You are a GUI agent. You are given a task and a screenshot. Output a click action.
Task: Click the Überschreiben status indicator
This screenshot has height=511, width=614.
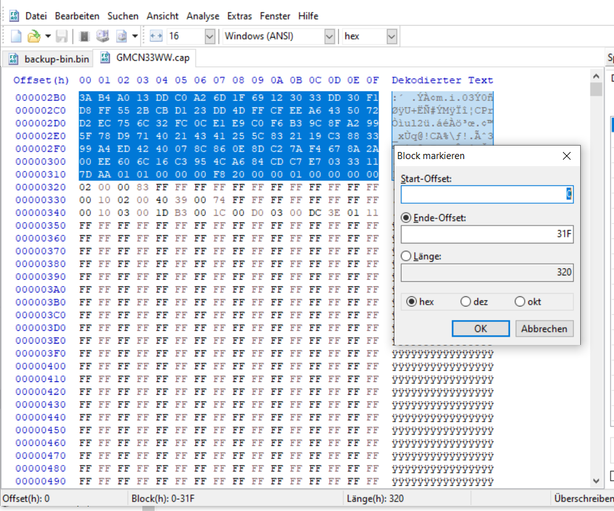[583, 499]
